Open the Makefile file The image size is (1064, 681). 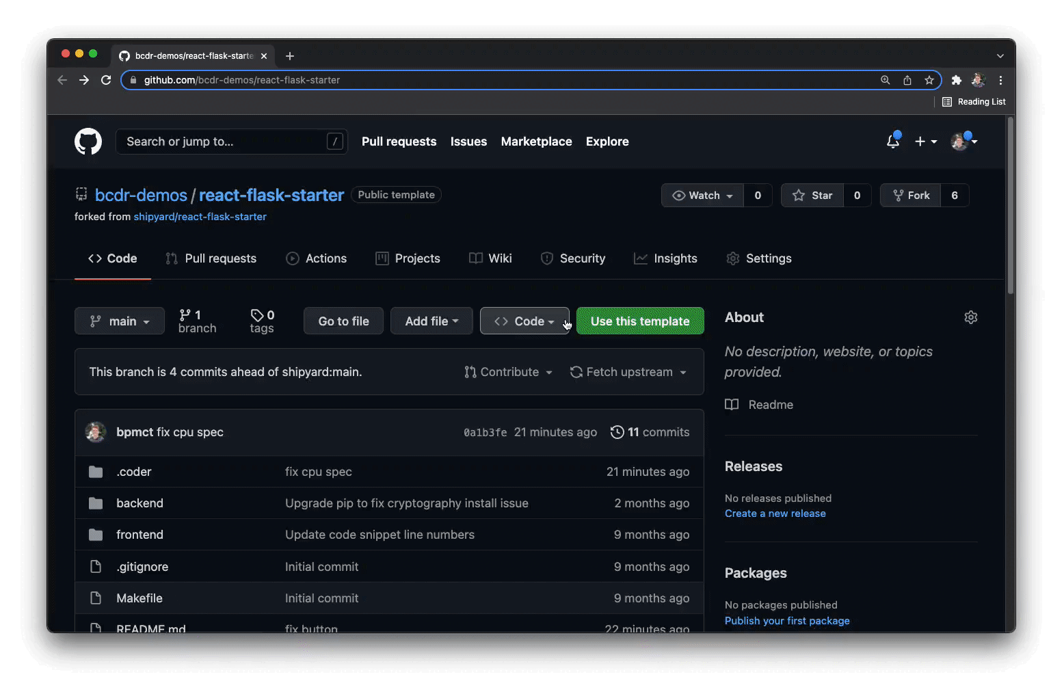point(139,598)
